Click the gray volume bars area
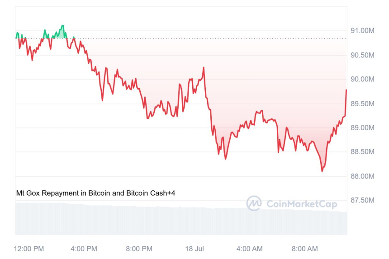Viewport: 389px width, 259px height. pyautogui.click(x=181, y=221)
